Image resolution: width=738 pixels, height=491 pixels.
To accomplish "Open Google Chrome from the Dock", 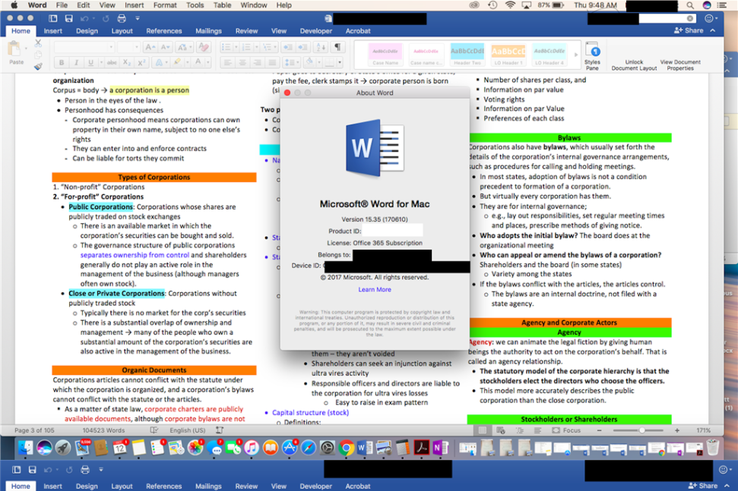I will (x=346, y=448).
